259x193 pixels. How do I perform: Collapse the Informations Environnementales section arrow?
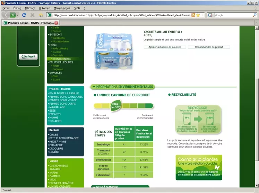[94, 87]
